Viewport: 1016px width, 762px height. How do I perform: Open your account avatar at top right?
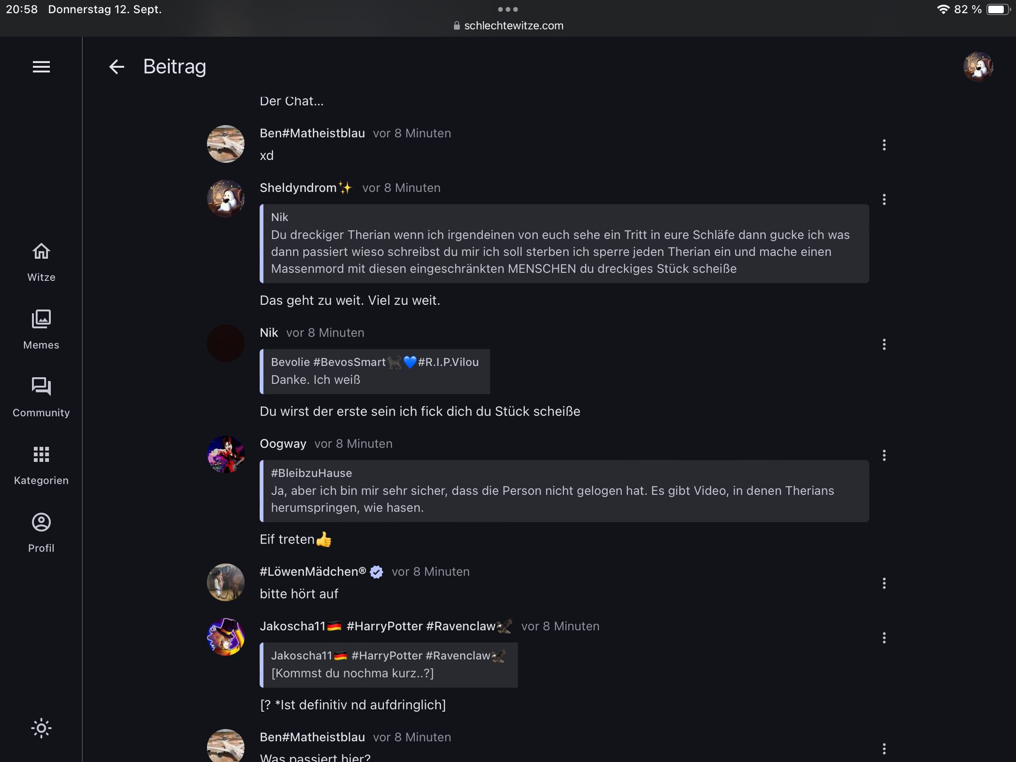pyautogui.click(x=978, y=67)
